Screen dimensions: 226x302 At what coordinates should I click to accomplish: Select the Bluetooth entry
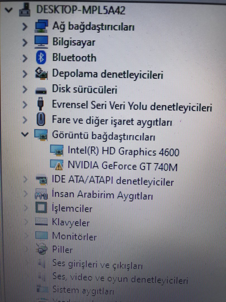(x=74, y=58)
